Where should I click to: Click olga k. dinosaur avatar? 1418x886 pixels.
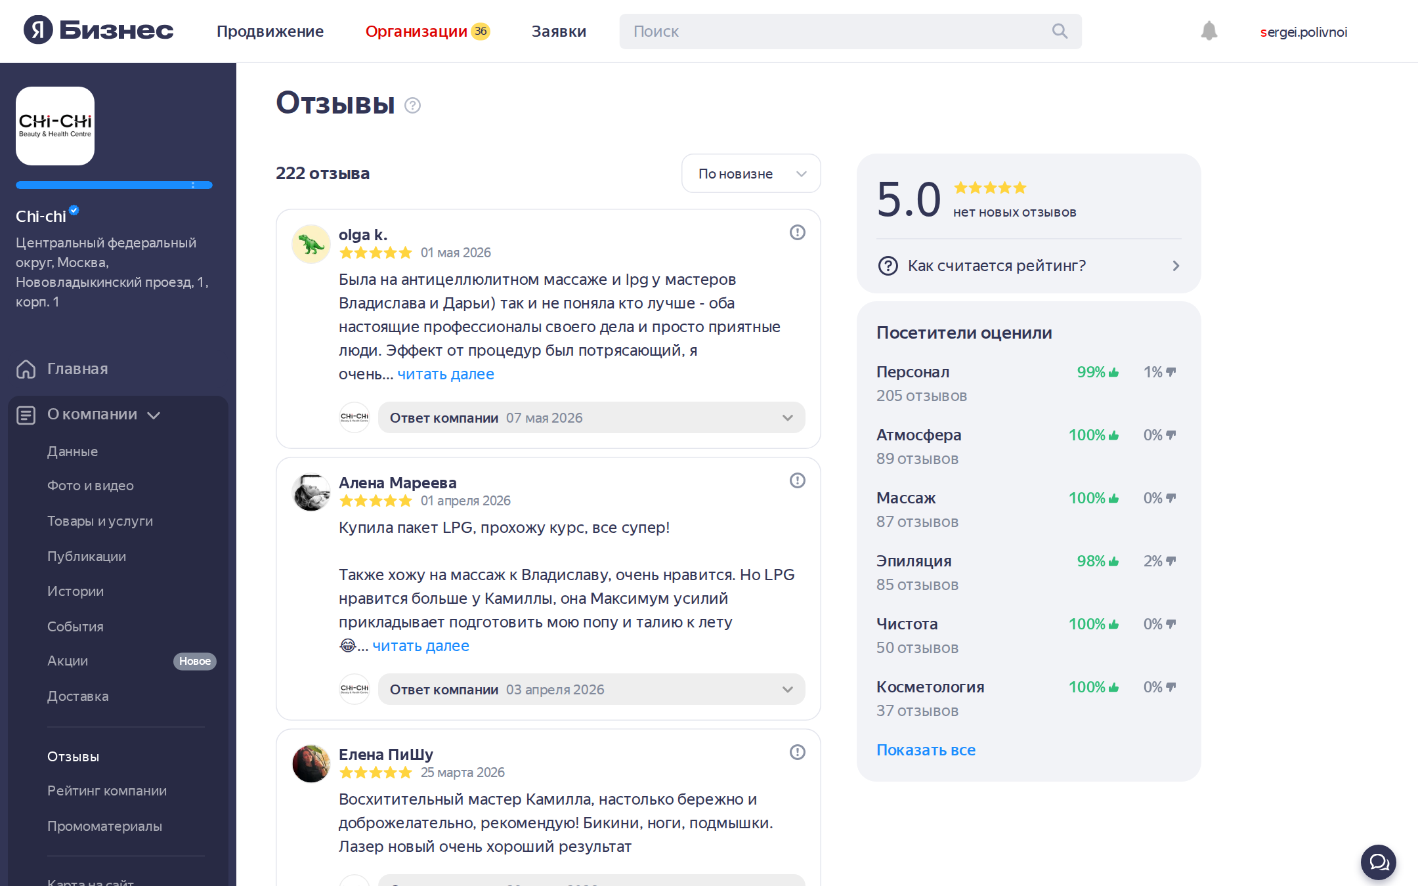point(311,244)
